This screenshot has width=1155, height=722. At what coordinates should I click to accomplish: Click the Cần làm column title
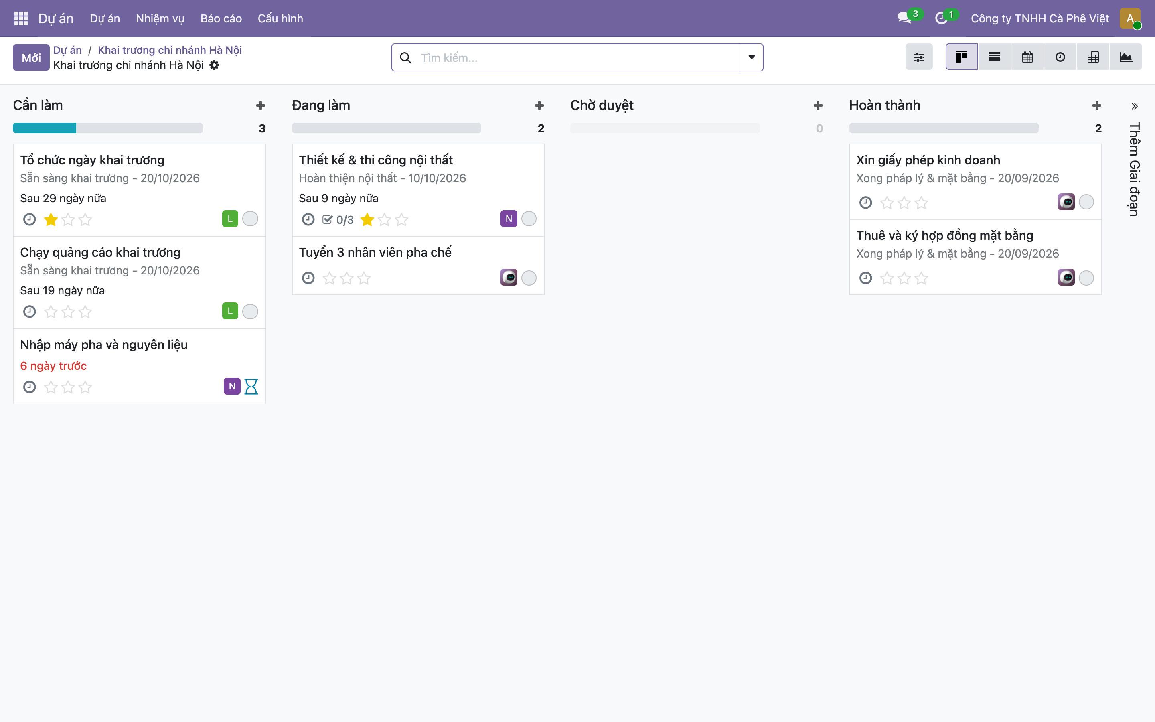(38, 105)
